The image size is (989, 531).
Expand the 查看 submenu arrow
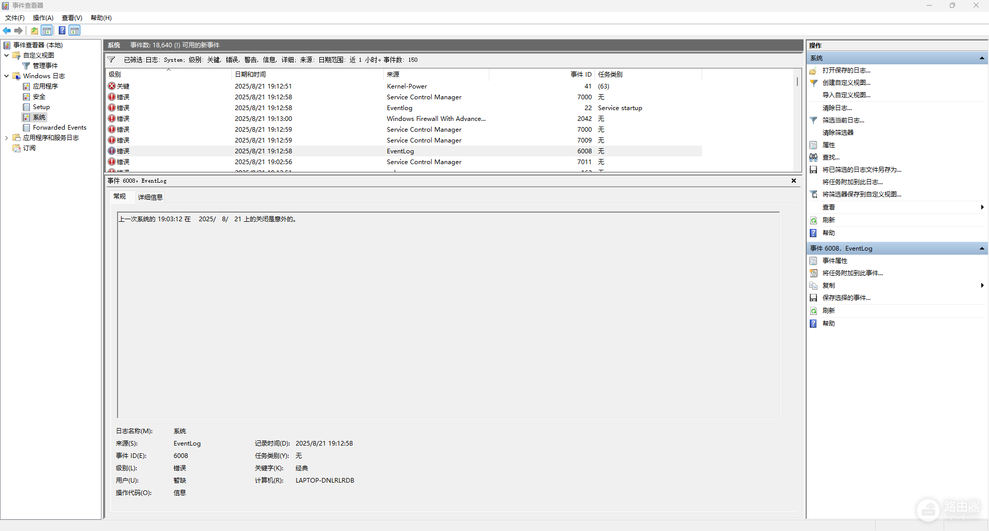coord(982,207)
